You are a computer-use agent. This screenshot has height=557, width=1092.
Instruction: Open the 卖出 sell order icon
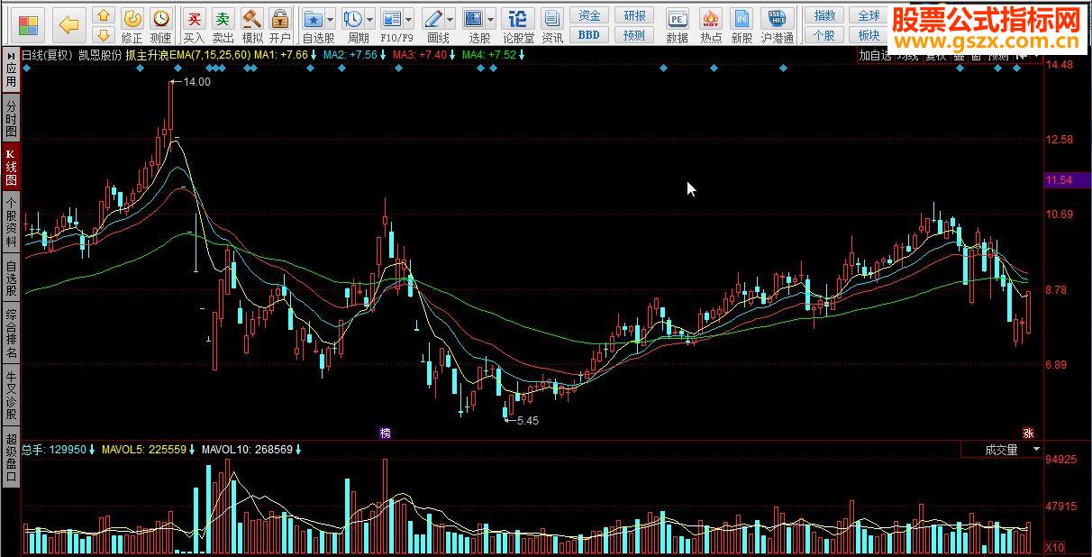[x=223, y=17]
